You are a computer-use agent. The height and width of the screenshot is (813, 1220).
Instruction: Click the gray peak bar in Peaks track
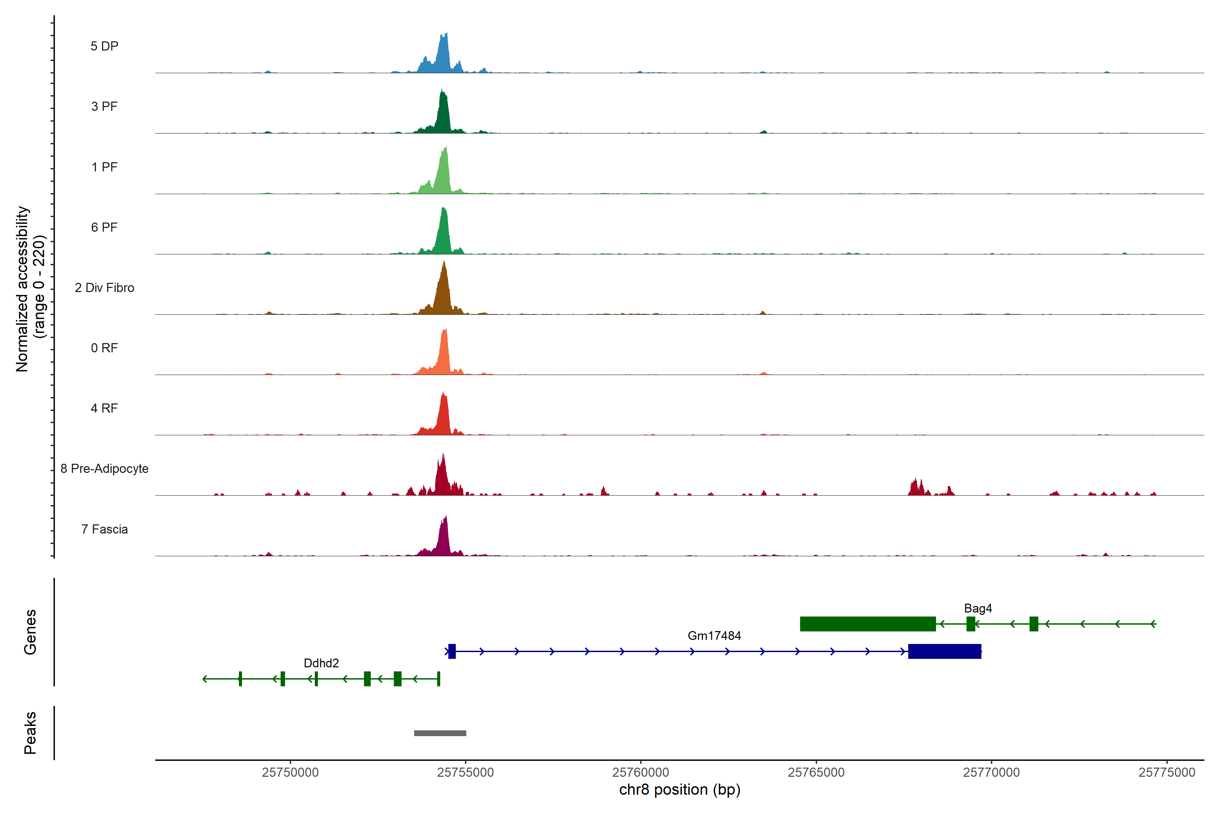(x=440, y=733)
